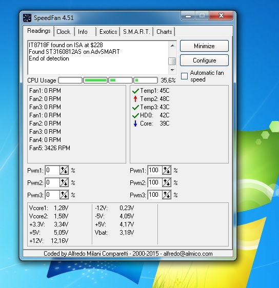Close the SpeedFan window
Image resolution: width=279 pixels, height=288 pixels.
221,15
